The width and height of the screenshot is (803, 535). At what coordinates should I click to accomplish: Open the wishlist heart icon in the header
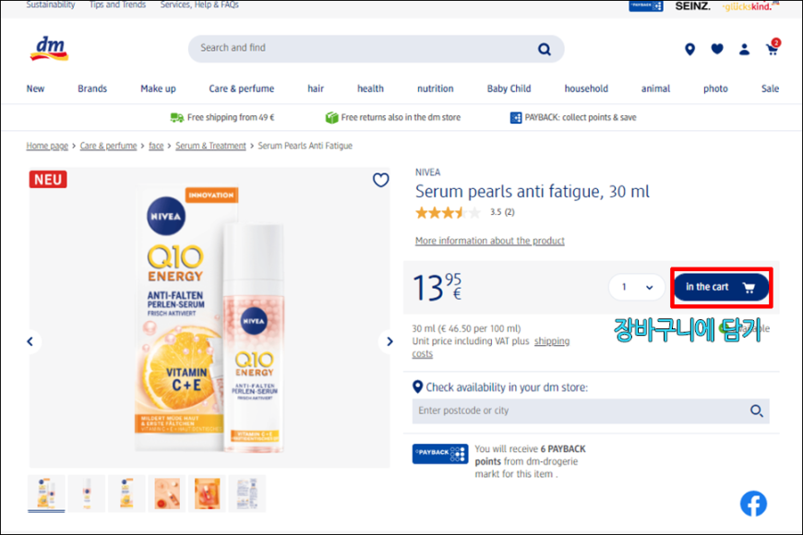(x=717, y=49)
